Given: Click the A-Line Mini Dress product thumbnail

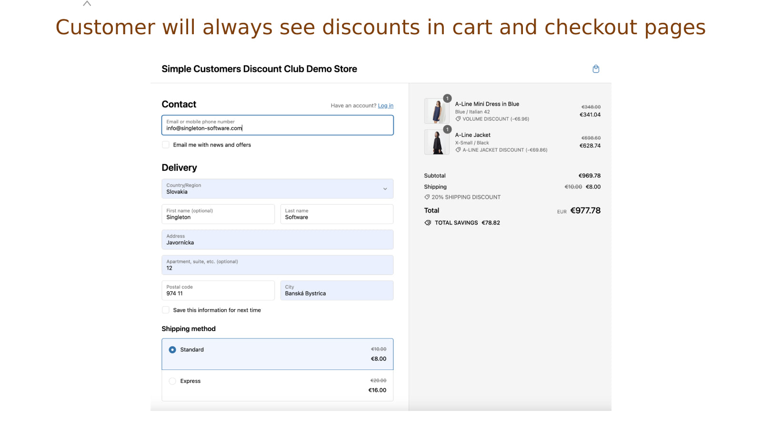Looking at the screenshot, I should coord(437,110).
